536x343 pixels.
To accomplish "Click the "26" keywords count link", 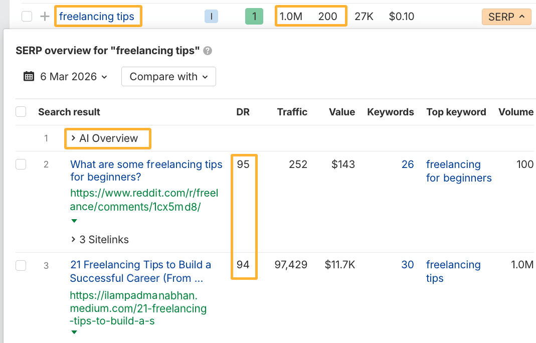I will point(408,164).
